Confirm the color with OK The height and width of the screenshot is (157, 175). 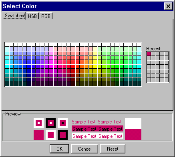click(x=59, y=149)
